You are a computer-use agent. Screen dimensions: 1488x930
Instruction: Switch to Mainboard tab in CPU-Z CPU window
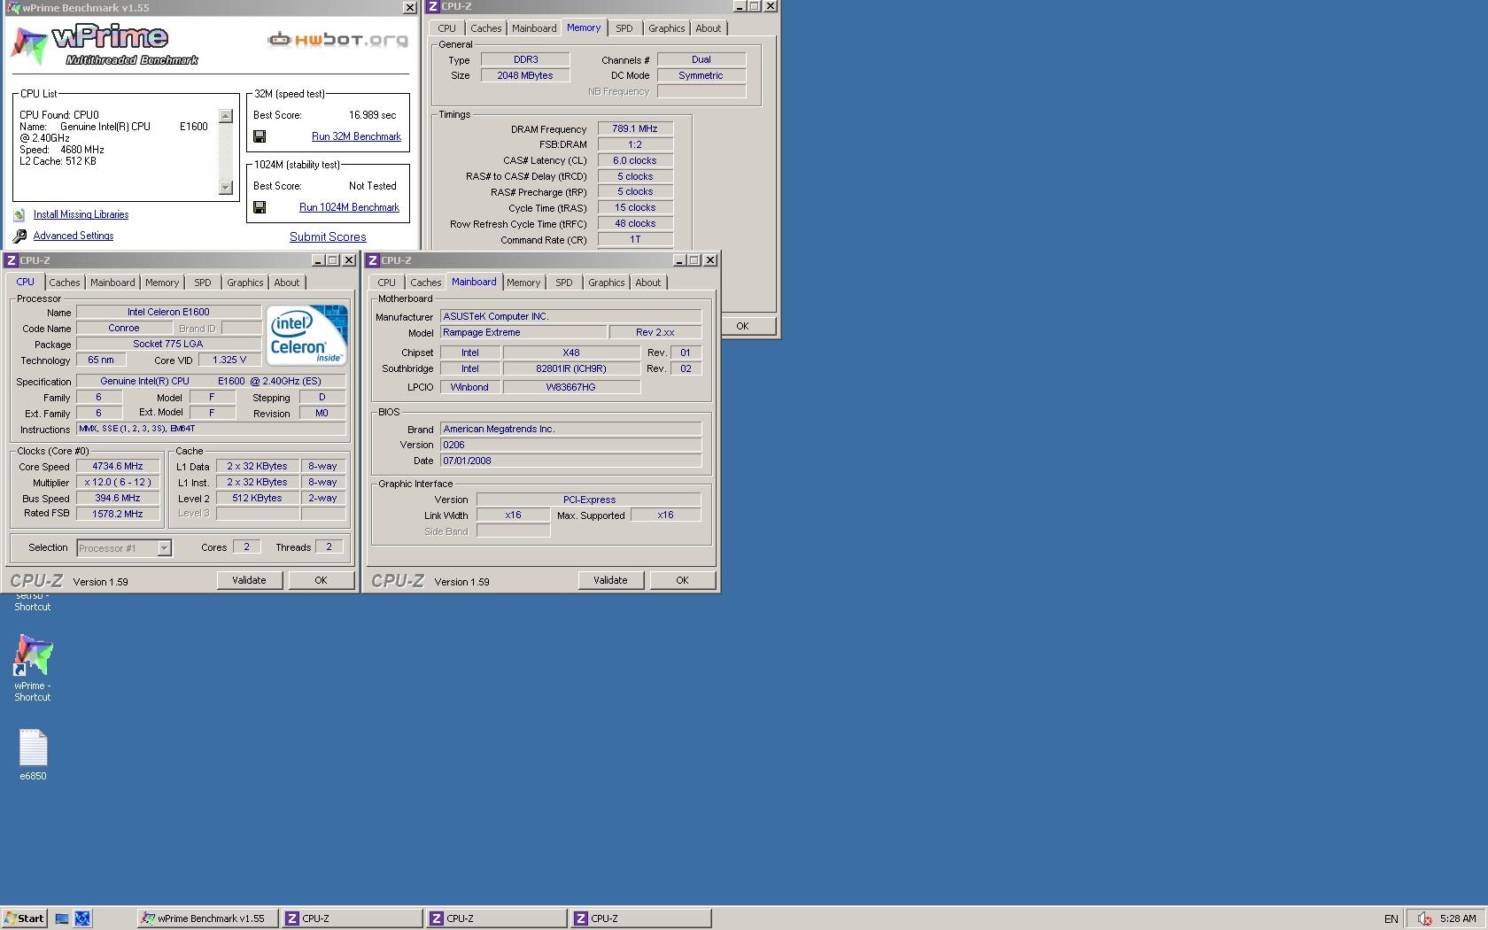click(112, 283)
